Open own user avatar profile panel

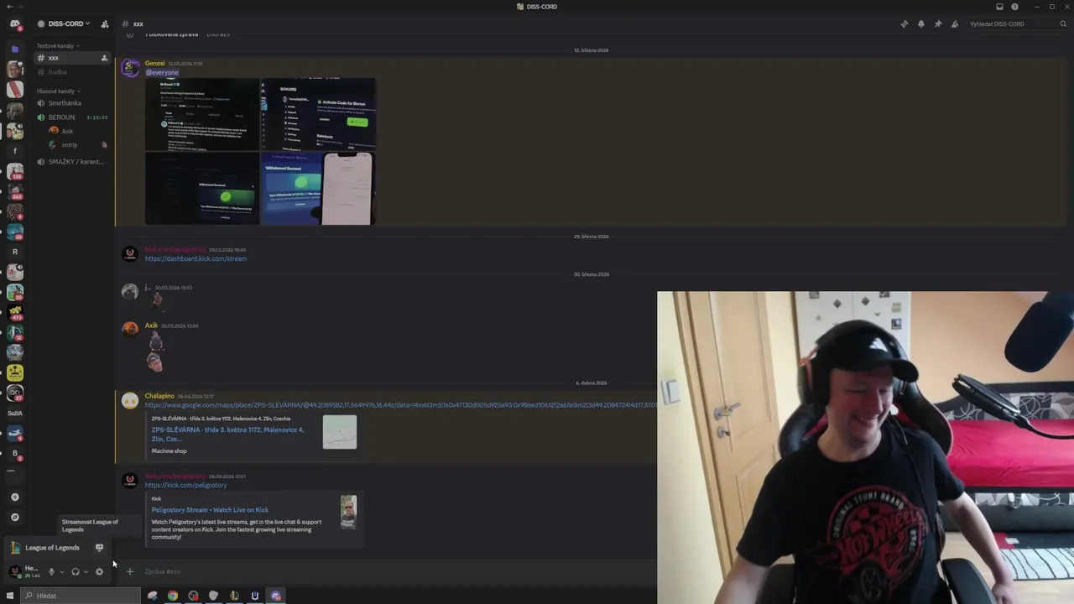(x=14, y=570)
